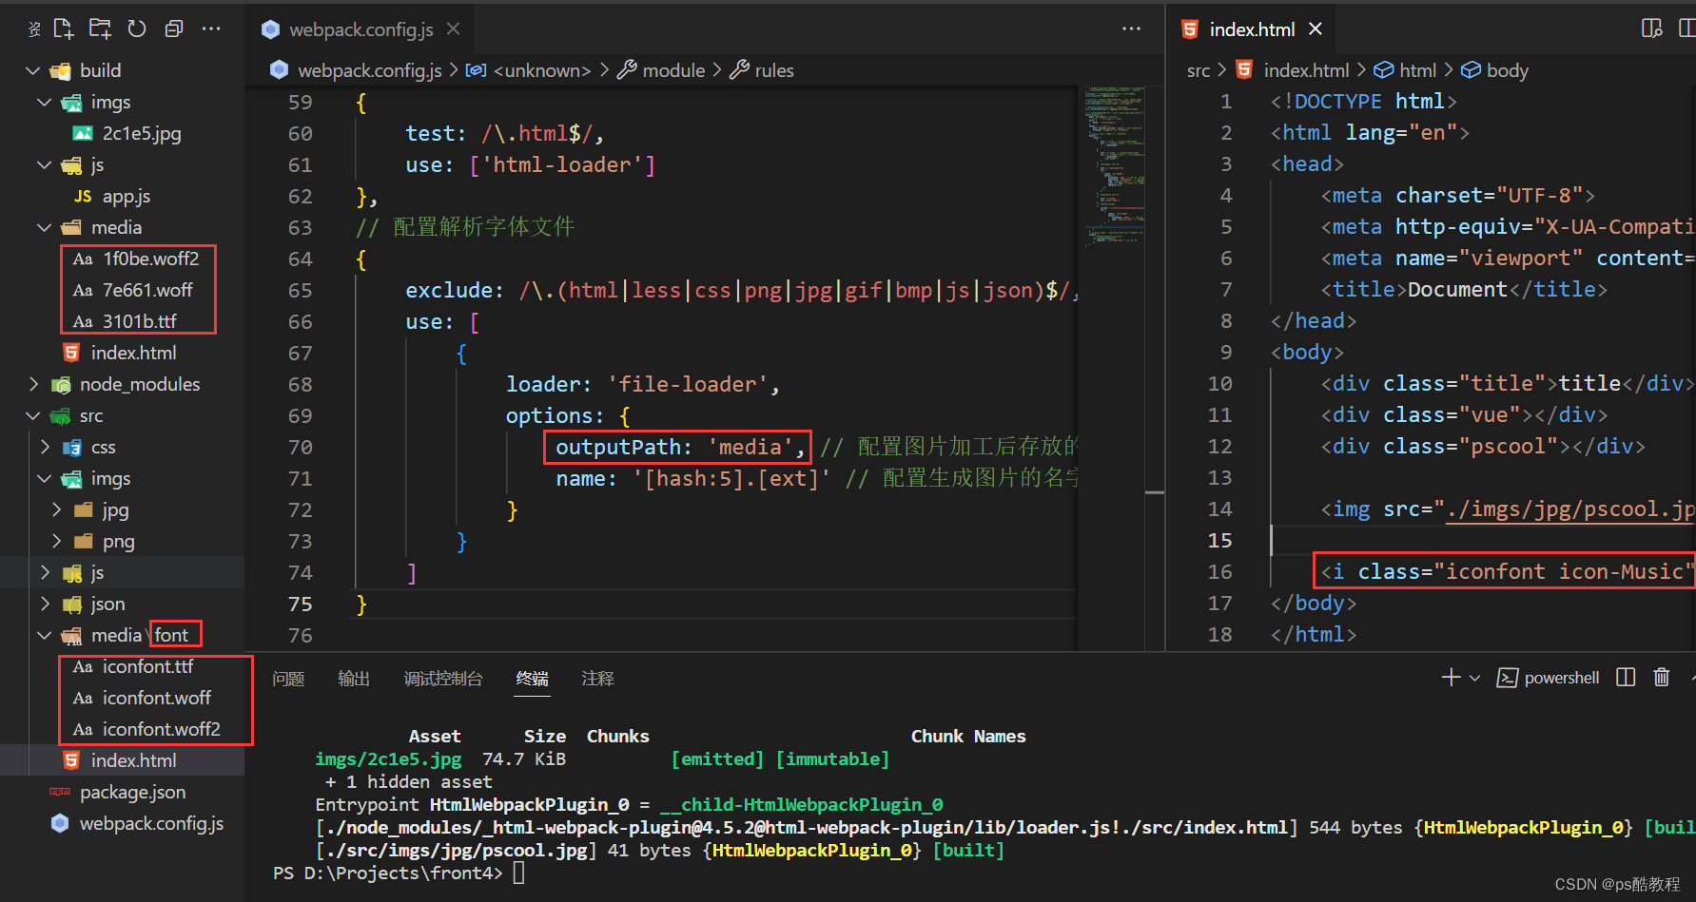Screen dimensions: 1696x902
Task: Click src breadcrumb in index.html editor
Action: [x=1199, y=70]
